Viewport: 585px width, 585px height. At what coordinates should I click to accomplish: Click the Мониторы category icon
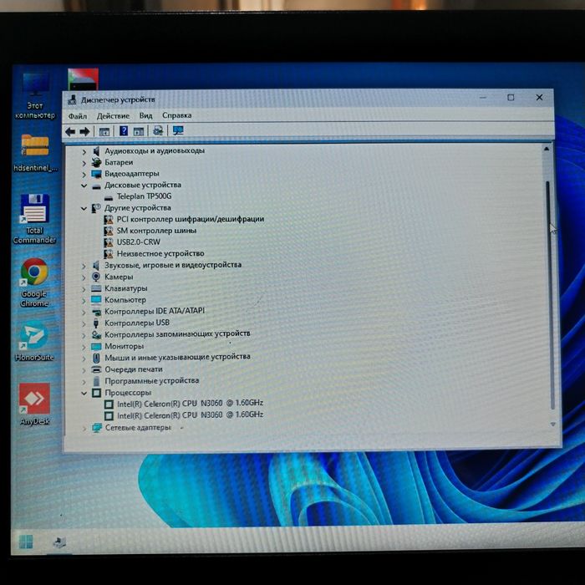coord(96,346)
